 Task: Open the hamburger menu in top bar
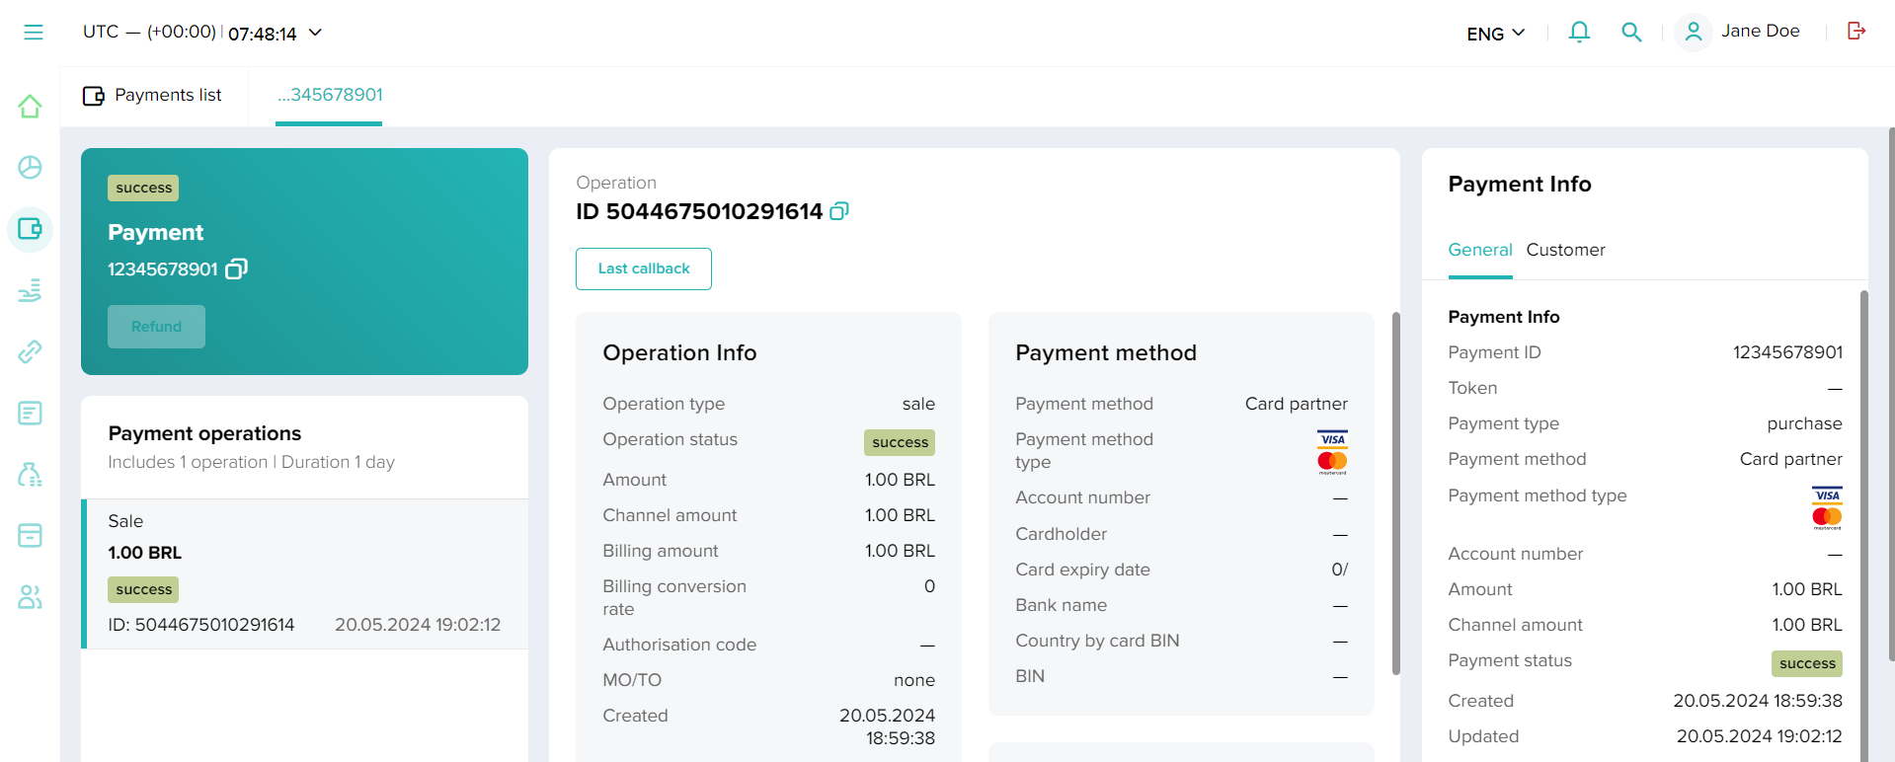[x=34, y=33]
